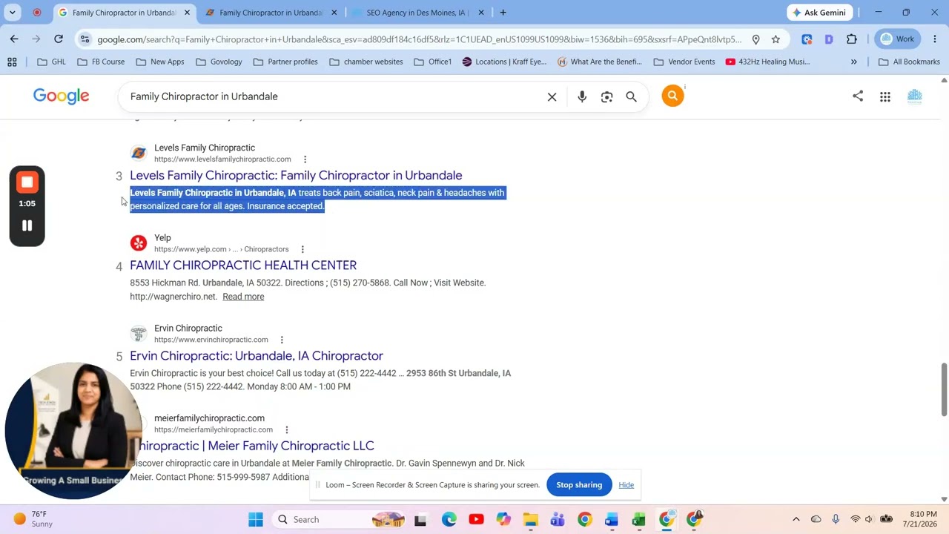Open weather widget showing 76°F Sunny
The height and width of the screenshot is (534, 949).
[33, 519]
